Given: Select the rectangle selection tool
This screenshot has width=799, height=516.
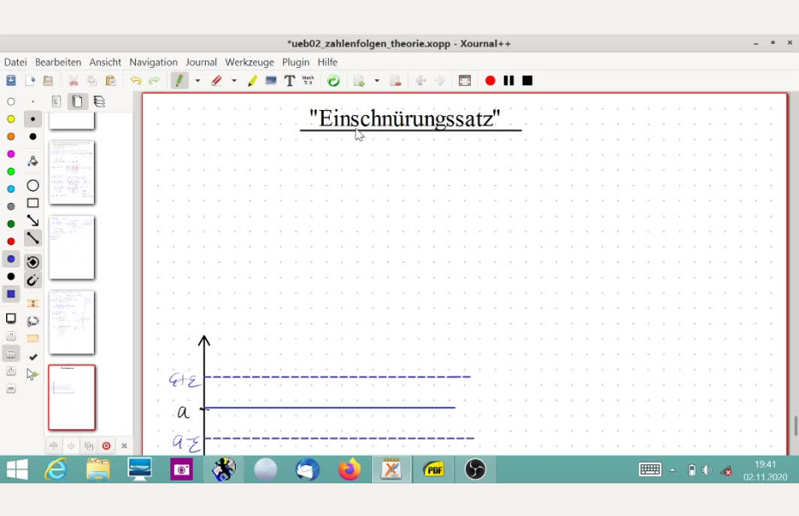Looking at the screenshot, I should (33, 338).
